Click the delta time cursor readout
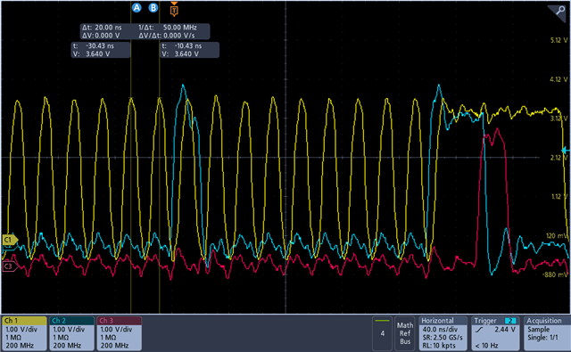The image size is (571, 352). [x=145, y=31]
